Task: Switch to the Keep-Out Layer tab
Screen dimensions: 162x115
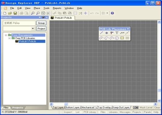Action: coord(121,108)
